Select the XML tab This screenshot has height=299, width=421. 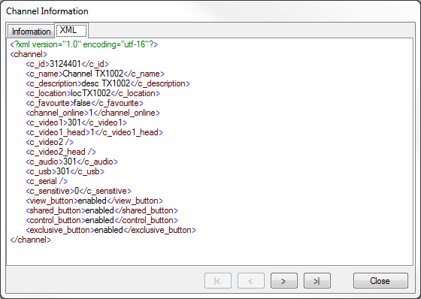[x=71, y=30]
